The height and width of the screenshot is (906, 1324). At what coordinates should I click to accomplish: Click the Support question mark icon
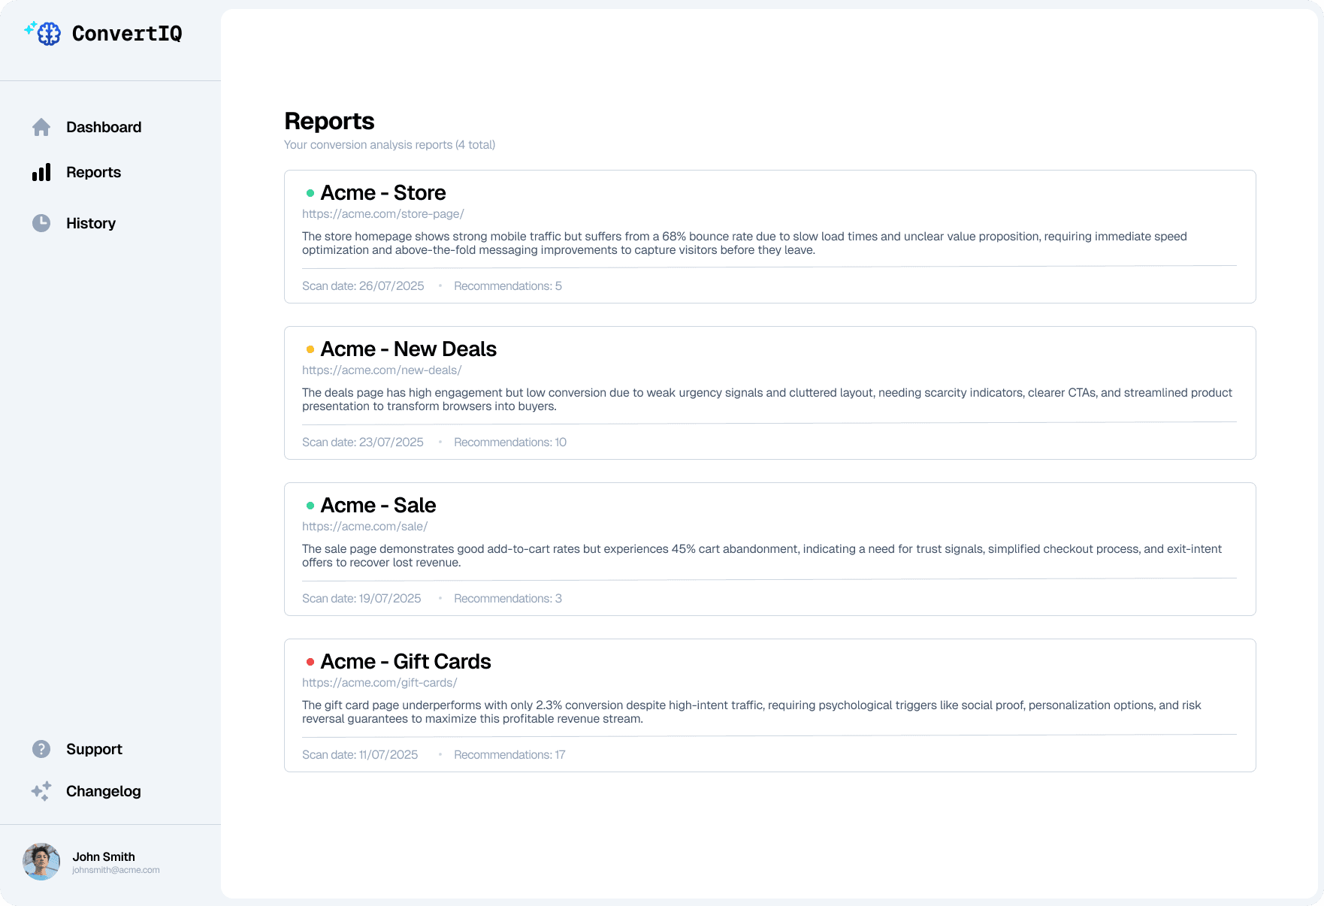tap(41, 749)
